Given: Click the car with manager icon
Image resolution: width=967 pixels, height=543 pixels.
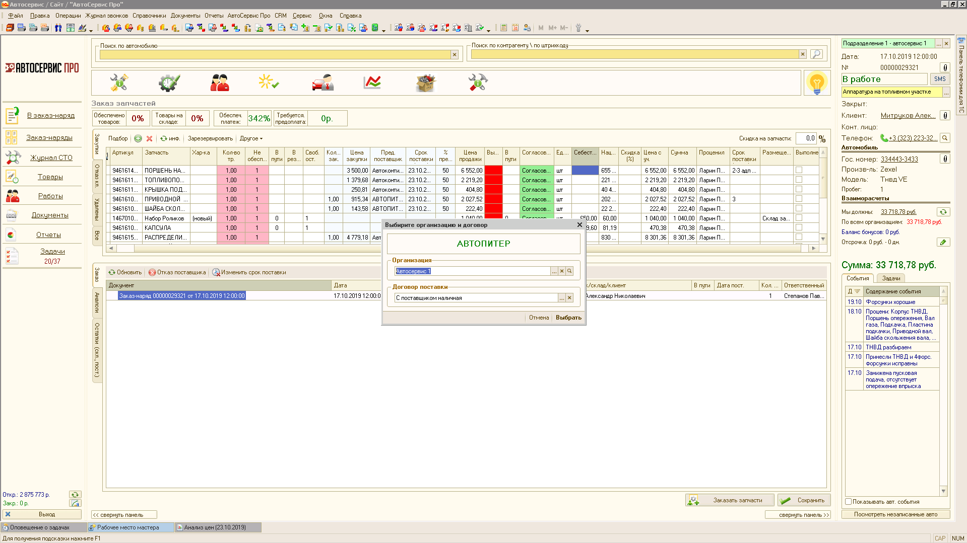Looking at the screenshot, I should (x=323, y=83).
